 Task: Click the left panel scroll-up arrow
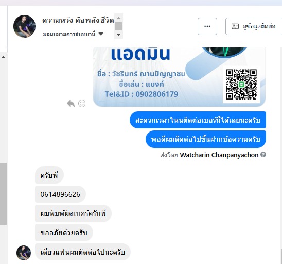pyautogui.click(x=3, y=57)
